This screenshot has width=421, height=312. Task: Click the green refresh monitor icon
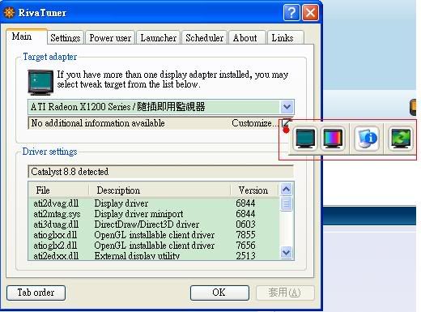[401, 139]
